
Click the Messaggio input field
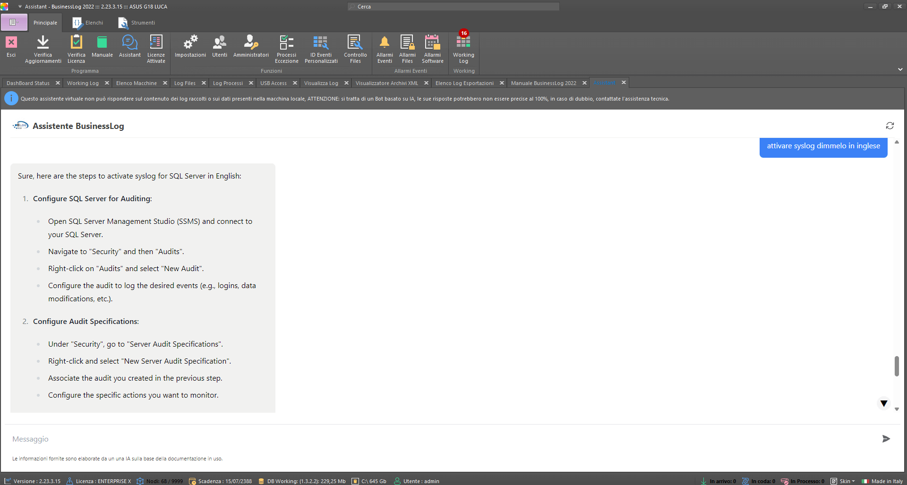pos(442,439)
